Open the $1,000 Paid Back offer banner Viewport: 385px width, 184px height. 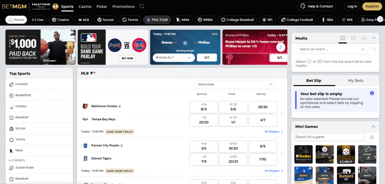pos(41,47)
